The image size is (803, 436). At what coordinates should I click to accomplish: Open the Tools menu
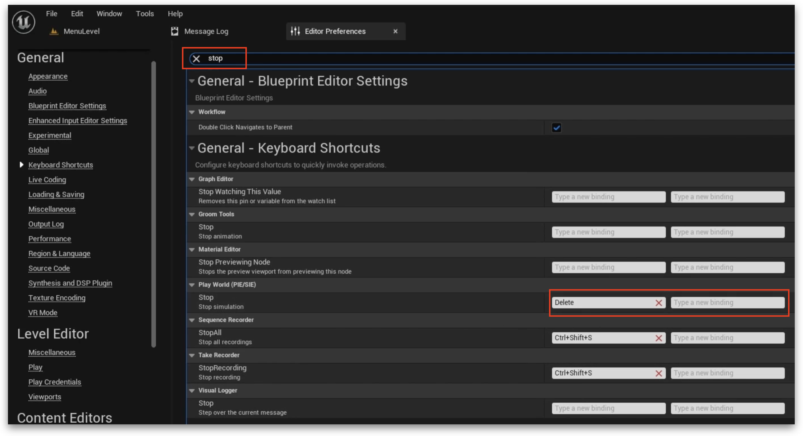tap(145, 13)
